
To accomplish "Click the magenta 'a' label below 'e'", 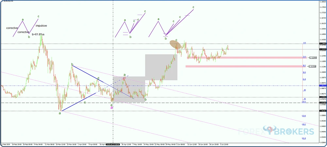I will [112, 107].
